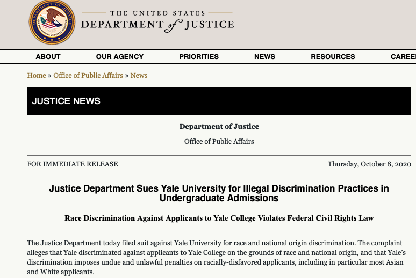
Task: Open the About menu
Action: pyautogui.click(x=48, y=56)
